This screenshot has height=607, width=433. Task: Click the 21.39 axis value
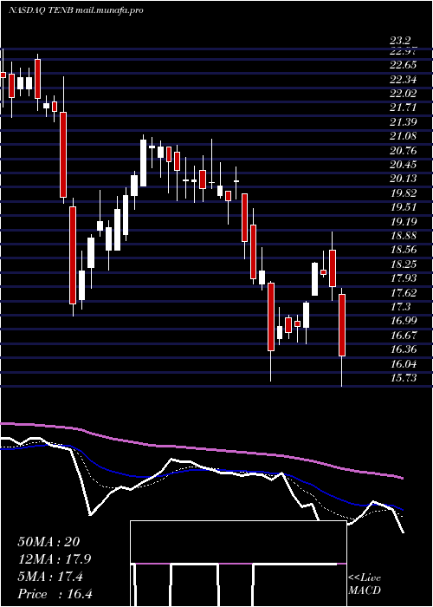tap(404, 122)
